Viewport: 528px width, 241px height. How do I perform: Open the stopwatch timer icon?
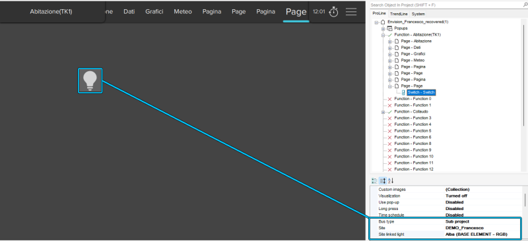(x=333, y=12)
